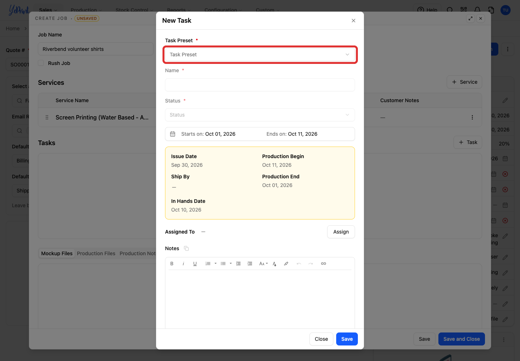
Task: Insert a bulleted list in Notes
Action: [x=223, y=264]
